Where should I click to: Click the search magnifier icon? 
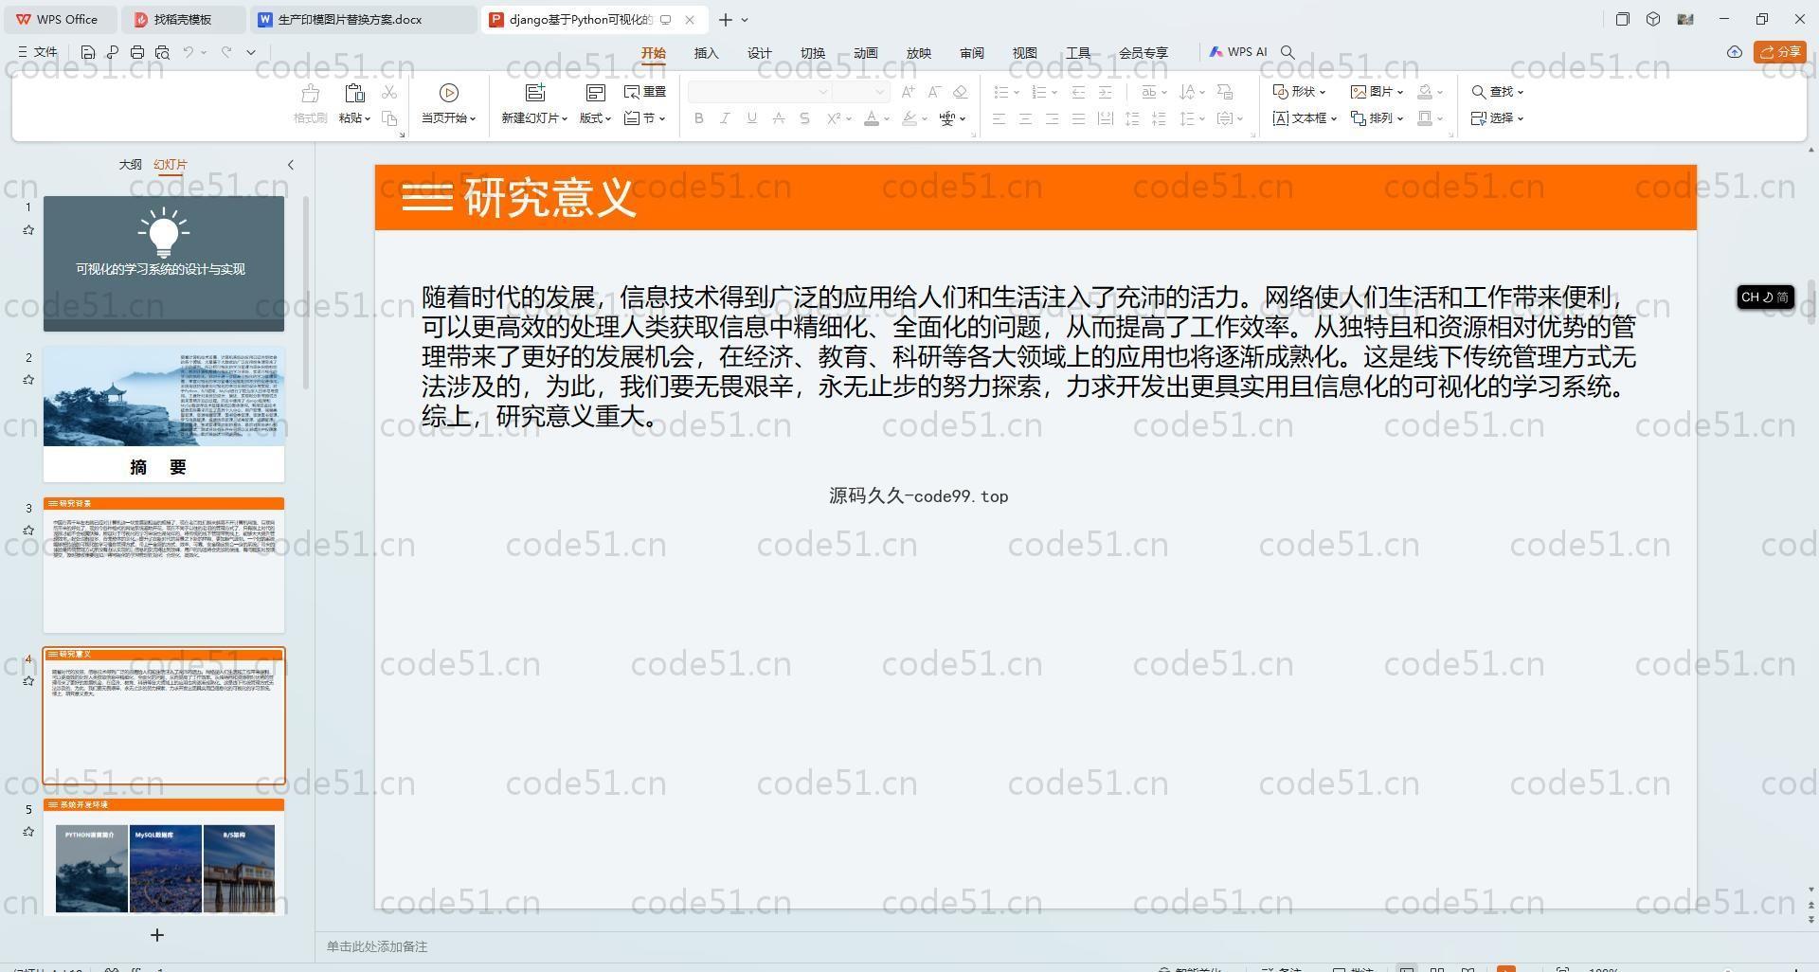(x=1288, y=52)
